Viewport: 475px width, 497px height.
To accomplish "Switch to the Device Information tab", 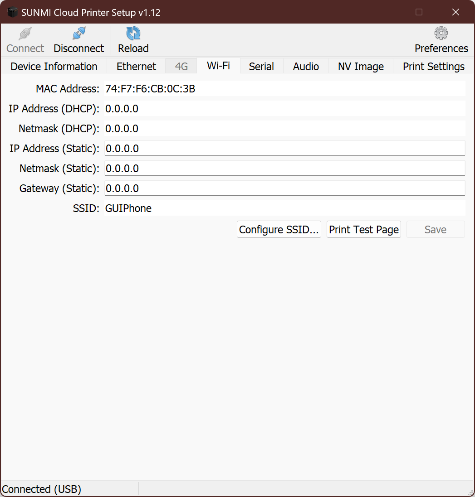I will 54,67.
